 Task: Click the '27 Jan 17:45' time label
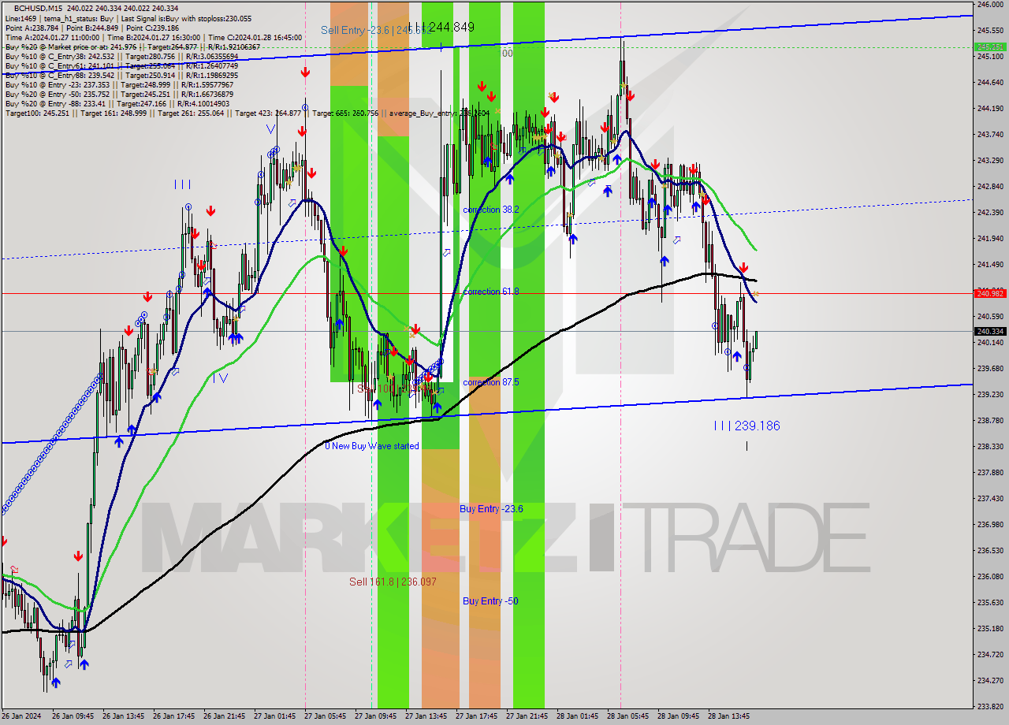[x=477, y=716]
